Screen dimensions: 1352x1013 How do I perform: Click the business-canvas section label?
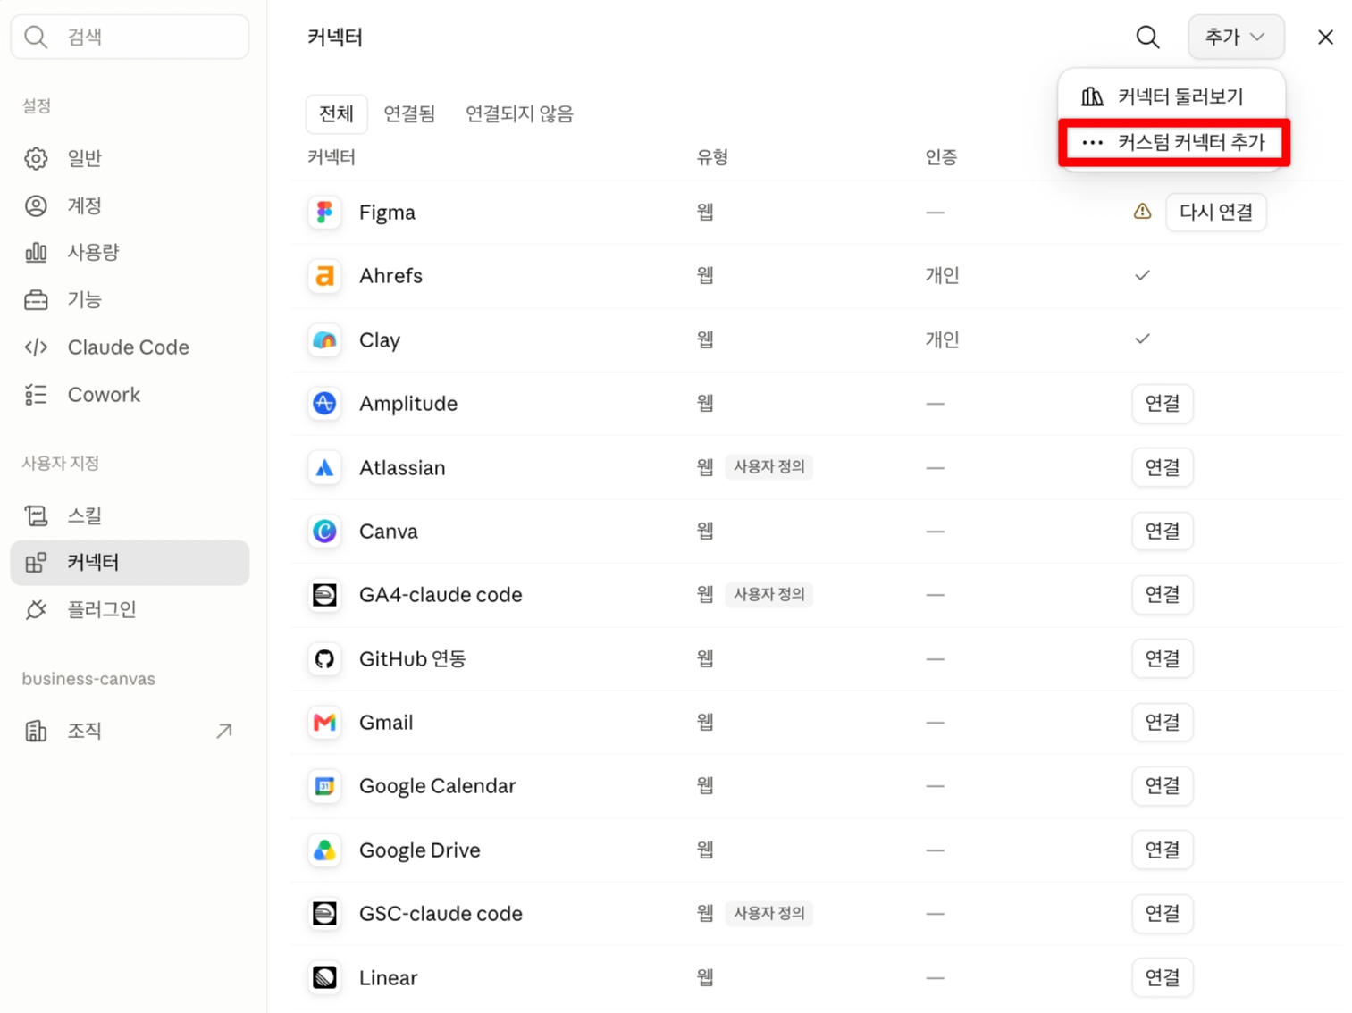pos(88,679)
